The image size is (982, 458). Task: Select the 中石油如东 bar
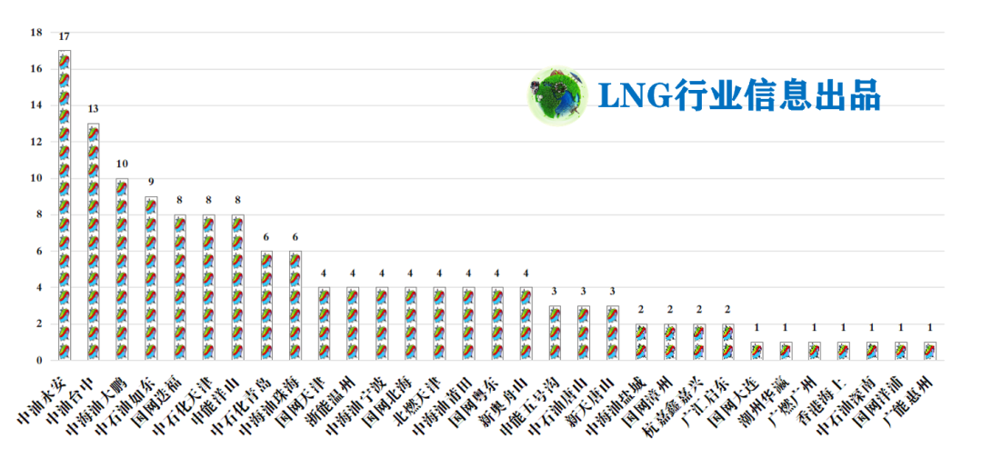[x=151, y=278]
